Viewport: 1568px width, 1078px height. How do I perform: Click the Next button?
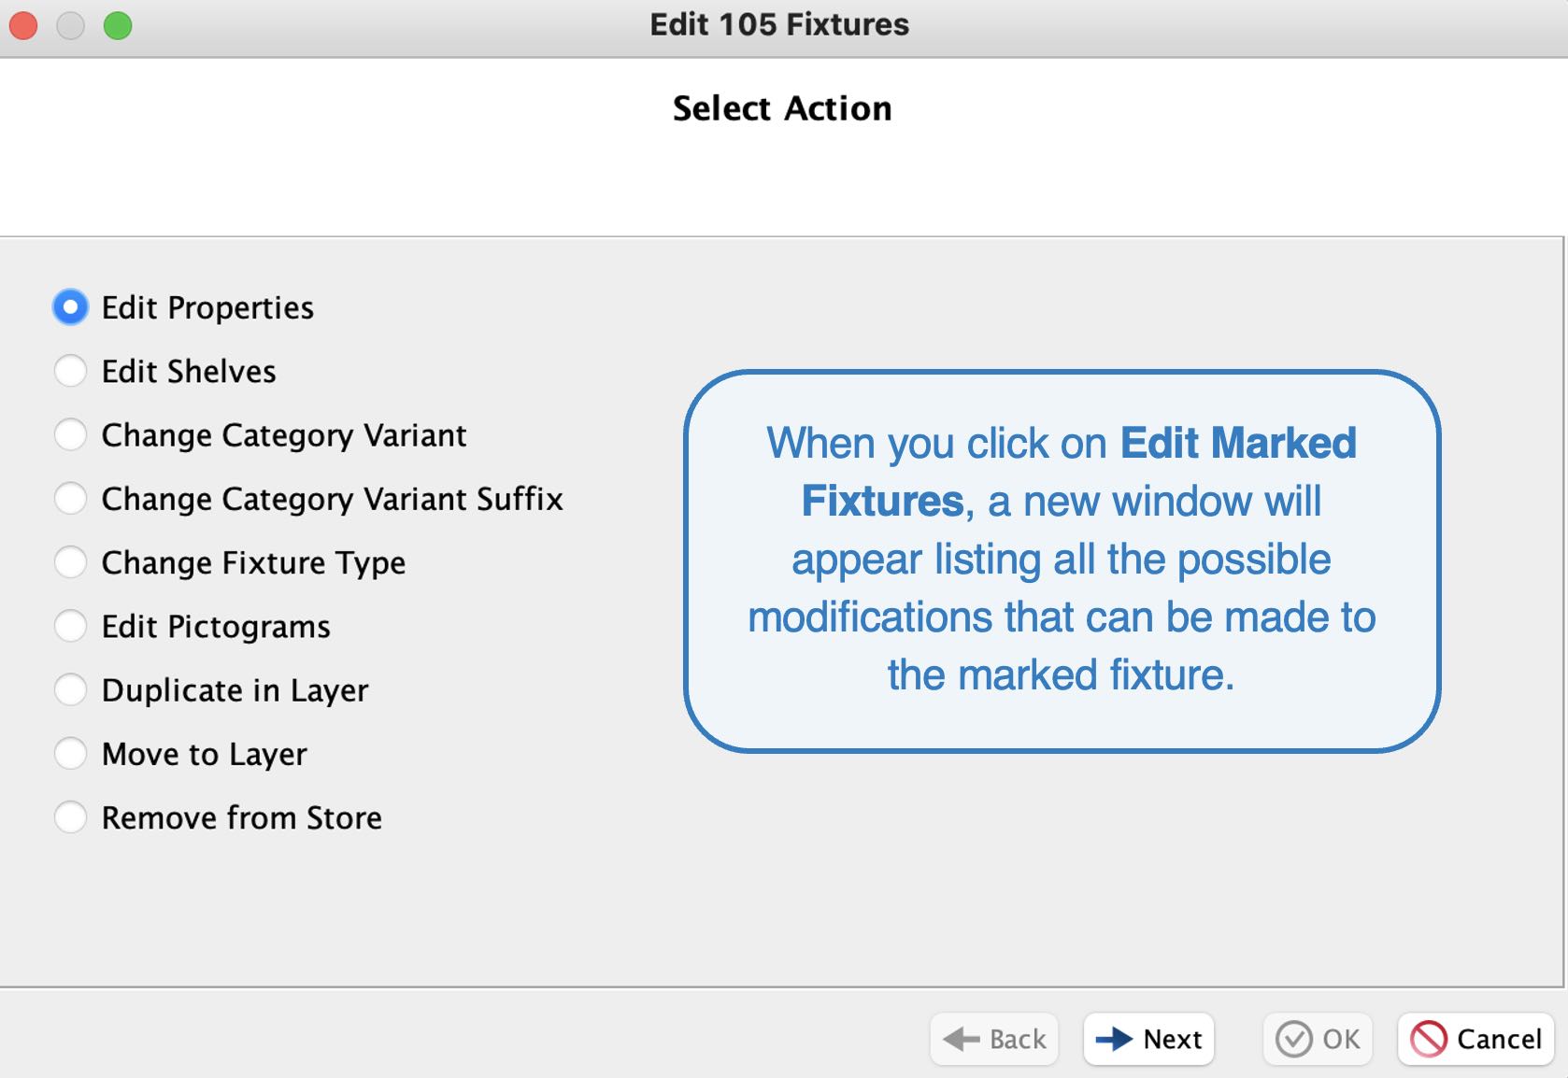click(1148, 1039)
